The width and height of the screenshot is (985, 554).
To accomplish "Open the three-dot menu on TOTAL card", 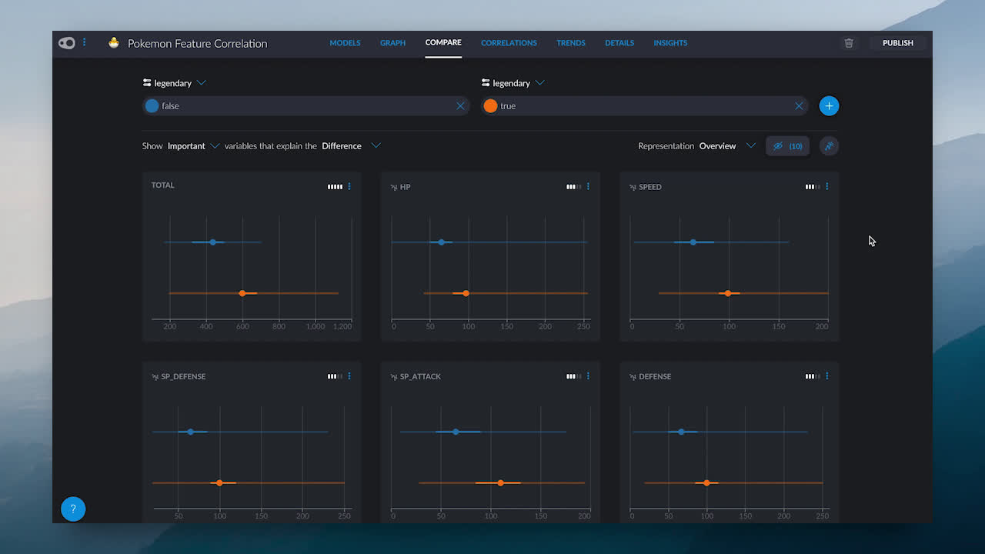I will [x=349, y=186].
